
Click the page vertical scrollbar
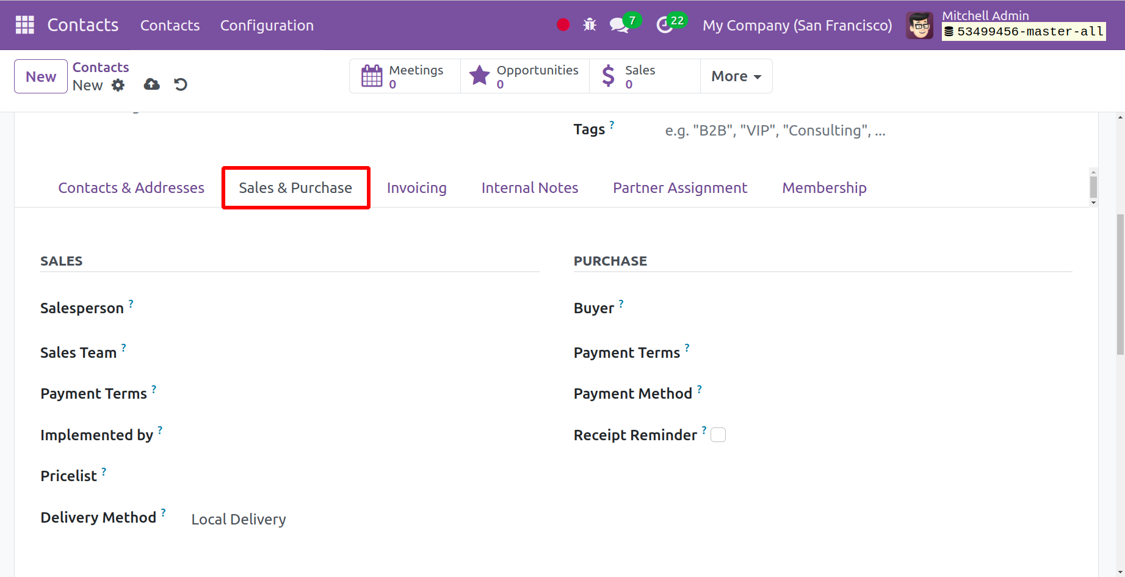[1120, 284]
